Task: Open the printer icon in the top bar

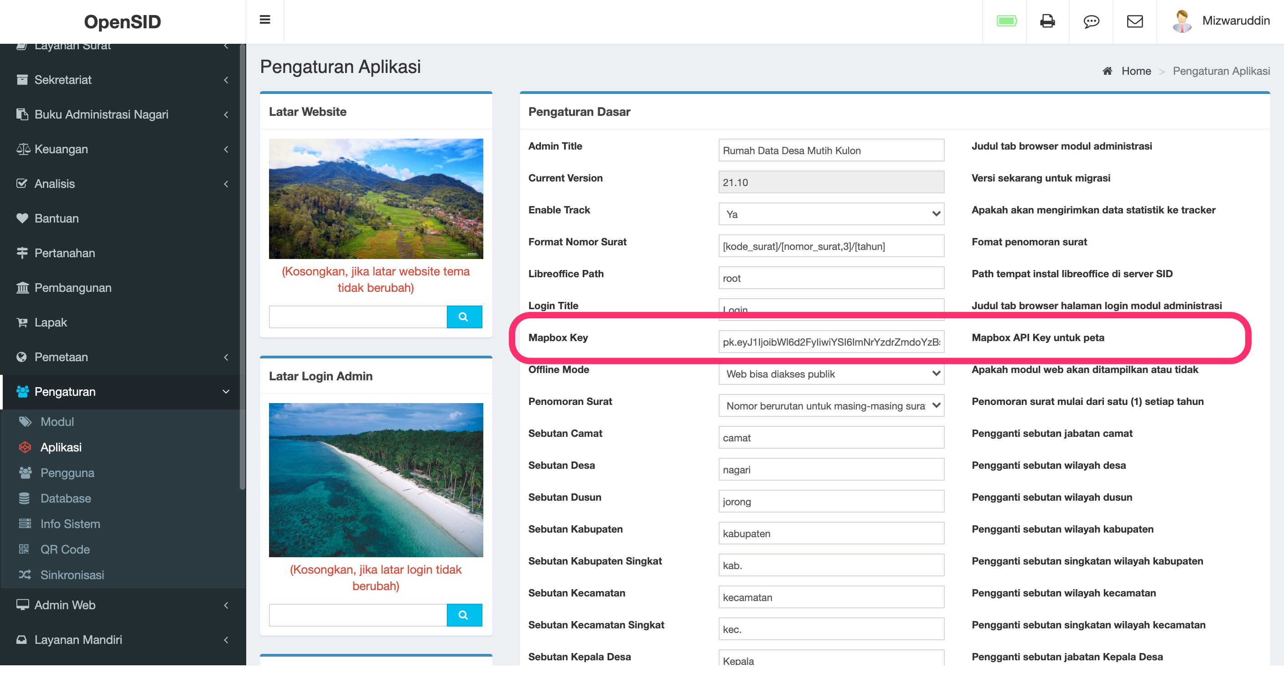Action: click(1047, 21)
